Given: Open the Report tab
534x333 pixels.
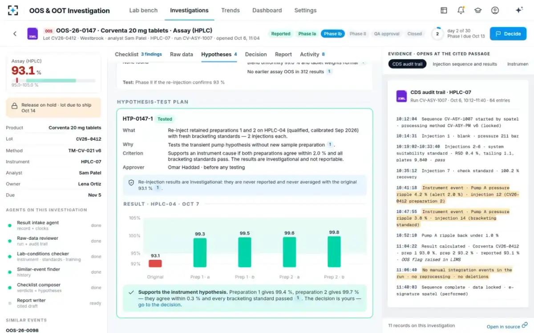Looking at the screenshot, I should (x=283, y=55).
